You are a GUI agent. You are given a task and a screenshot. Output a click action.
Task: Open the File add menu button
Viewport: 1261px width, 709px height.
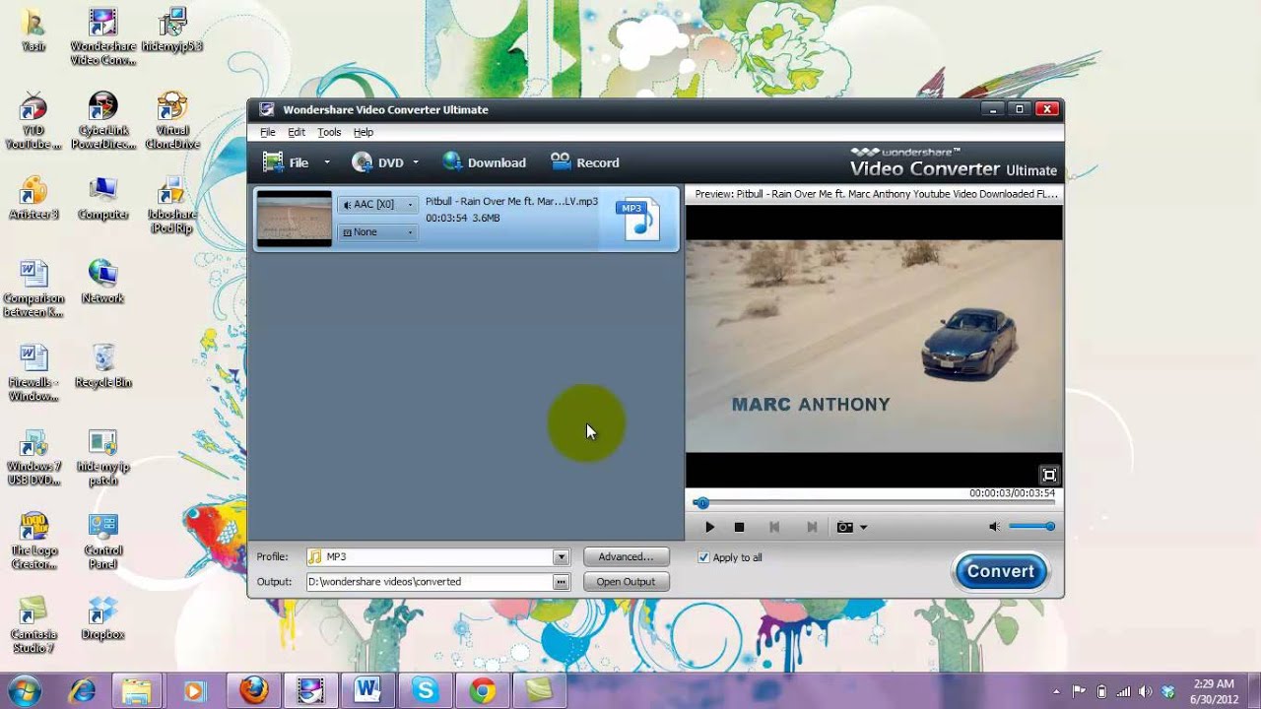point(286,162)
